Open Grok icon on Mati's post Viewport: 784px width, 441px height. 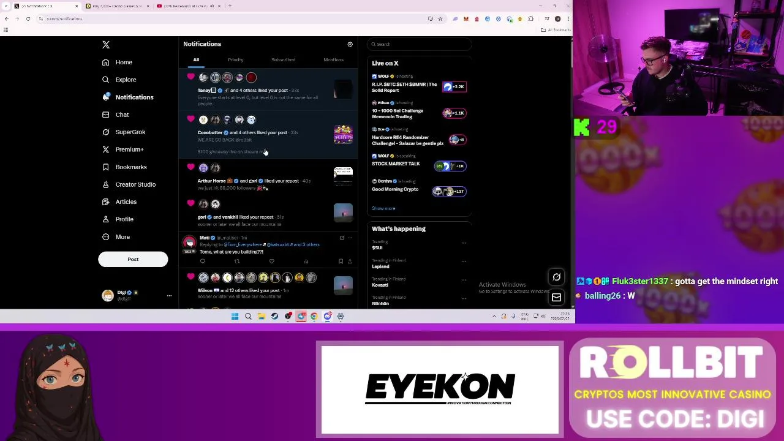click(x=342, y=238)
